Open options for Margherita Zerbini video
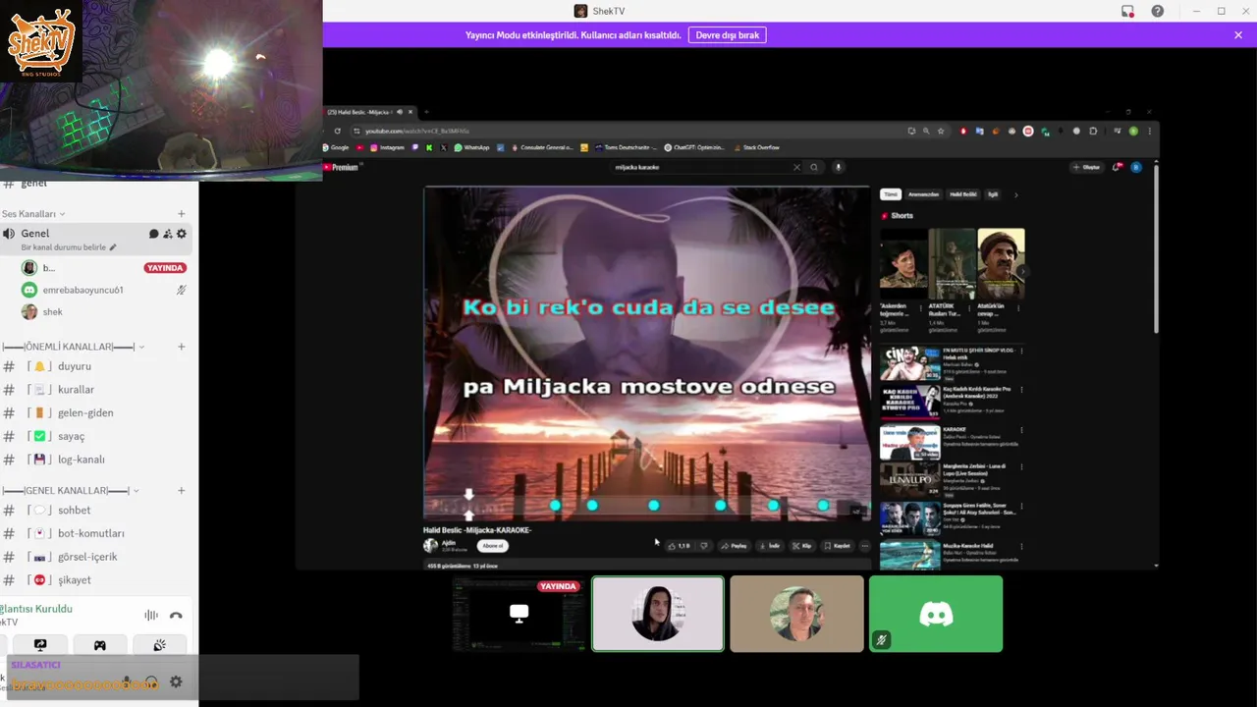This screenshot has height=707, width=1257. click(x=1021, y=468)
